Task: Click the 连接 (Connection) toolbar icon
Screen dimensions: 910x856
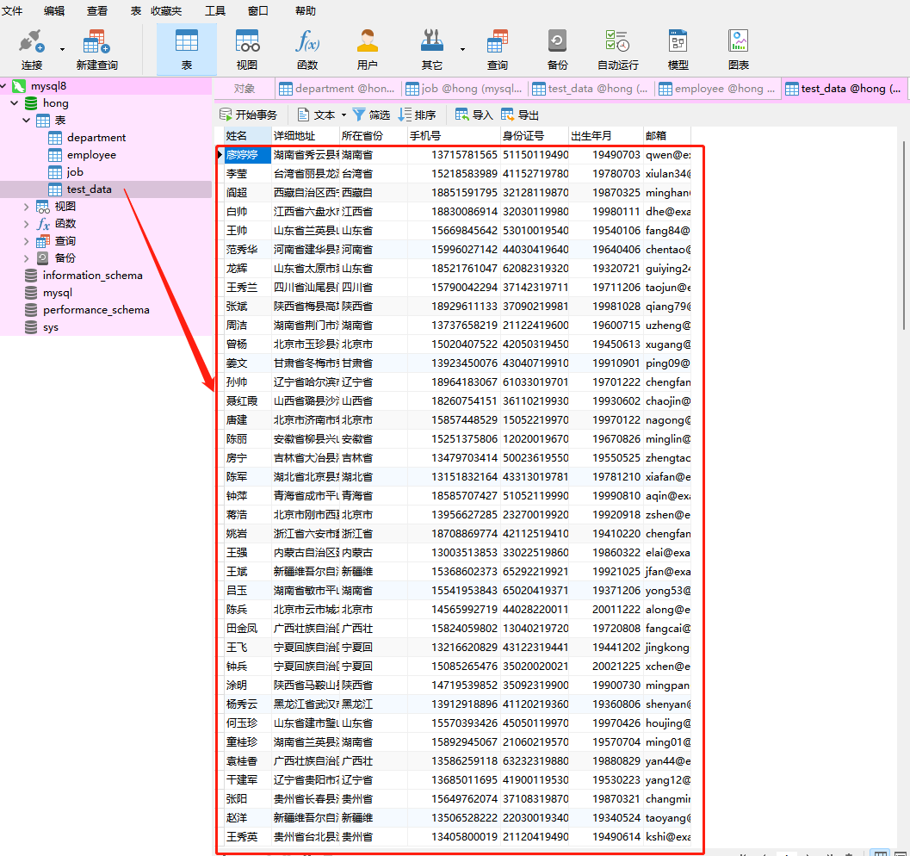Action: (31, 49)
